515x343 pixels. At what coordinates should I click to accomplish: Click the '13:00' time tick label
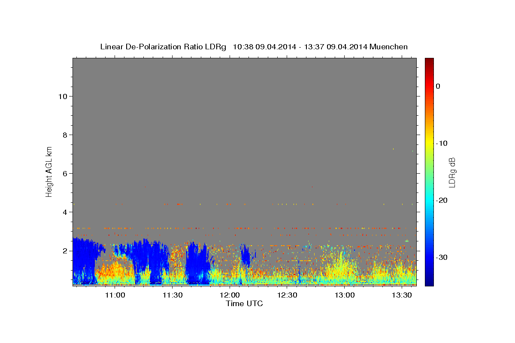click(344, 295)
